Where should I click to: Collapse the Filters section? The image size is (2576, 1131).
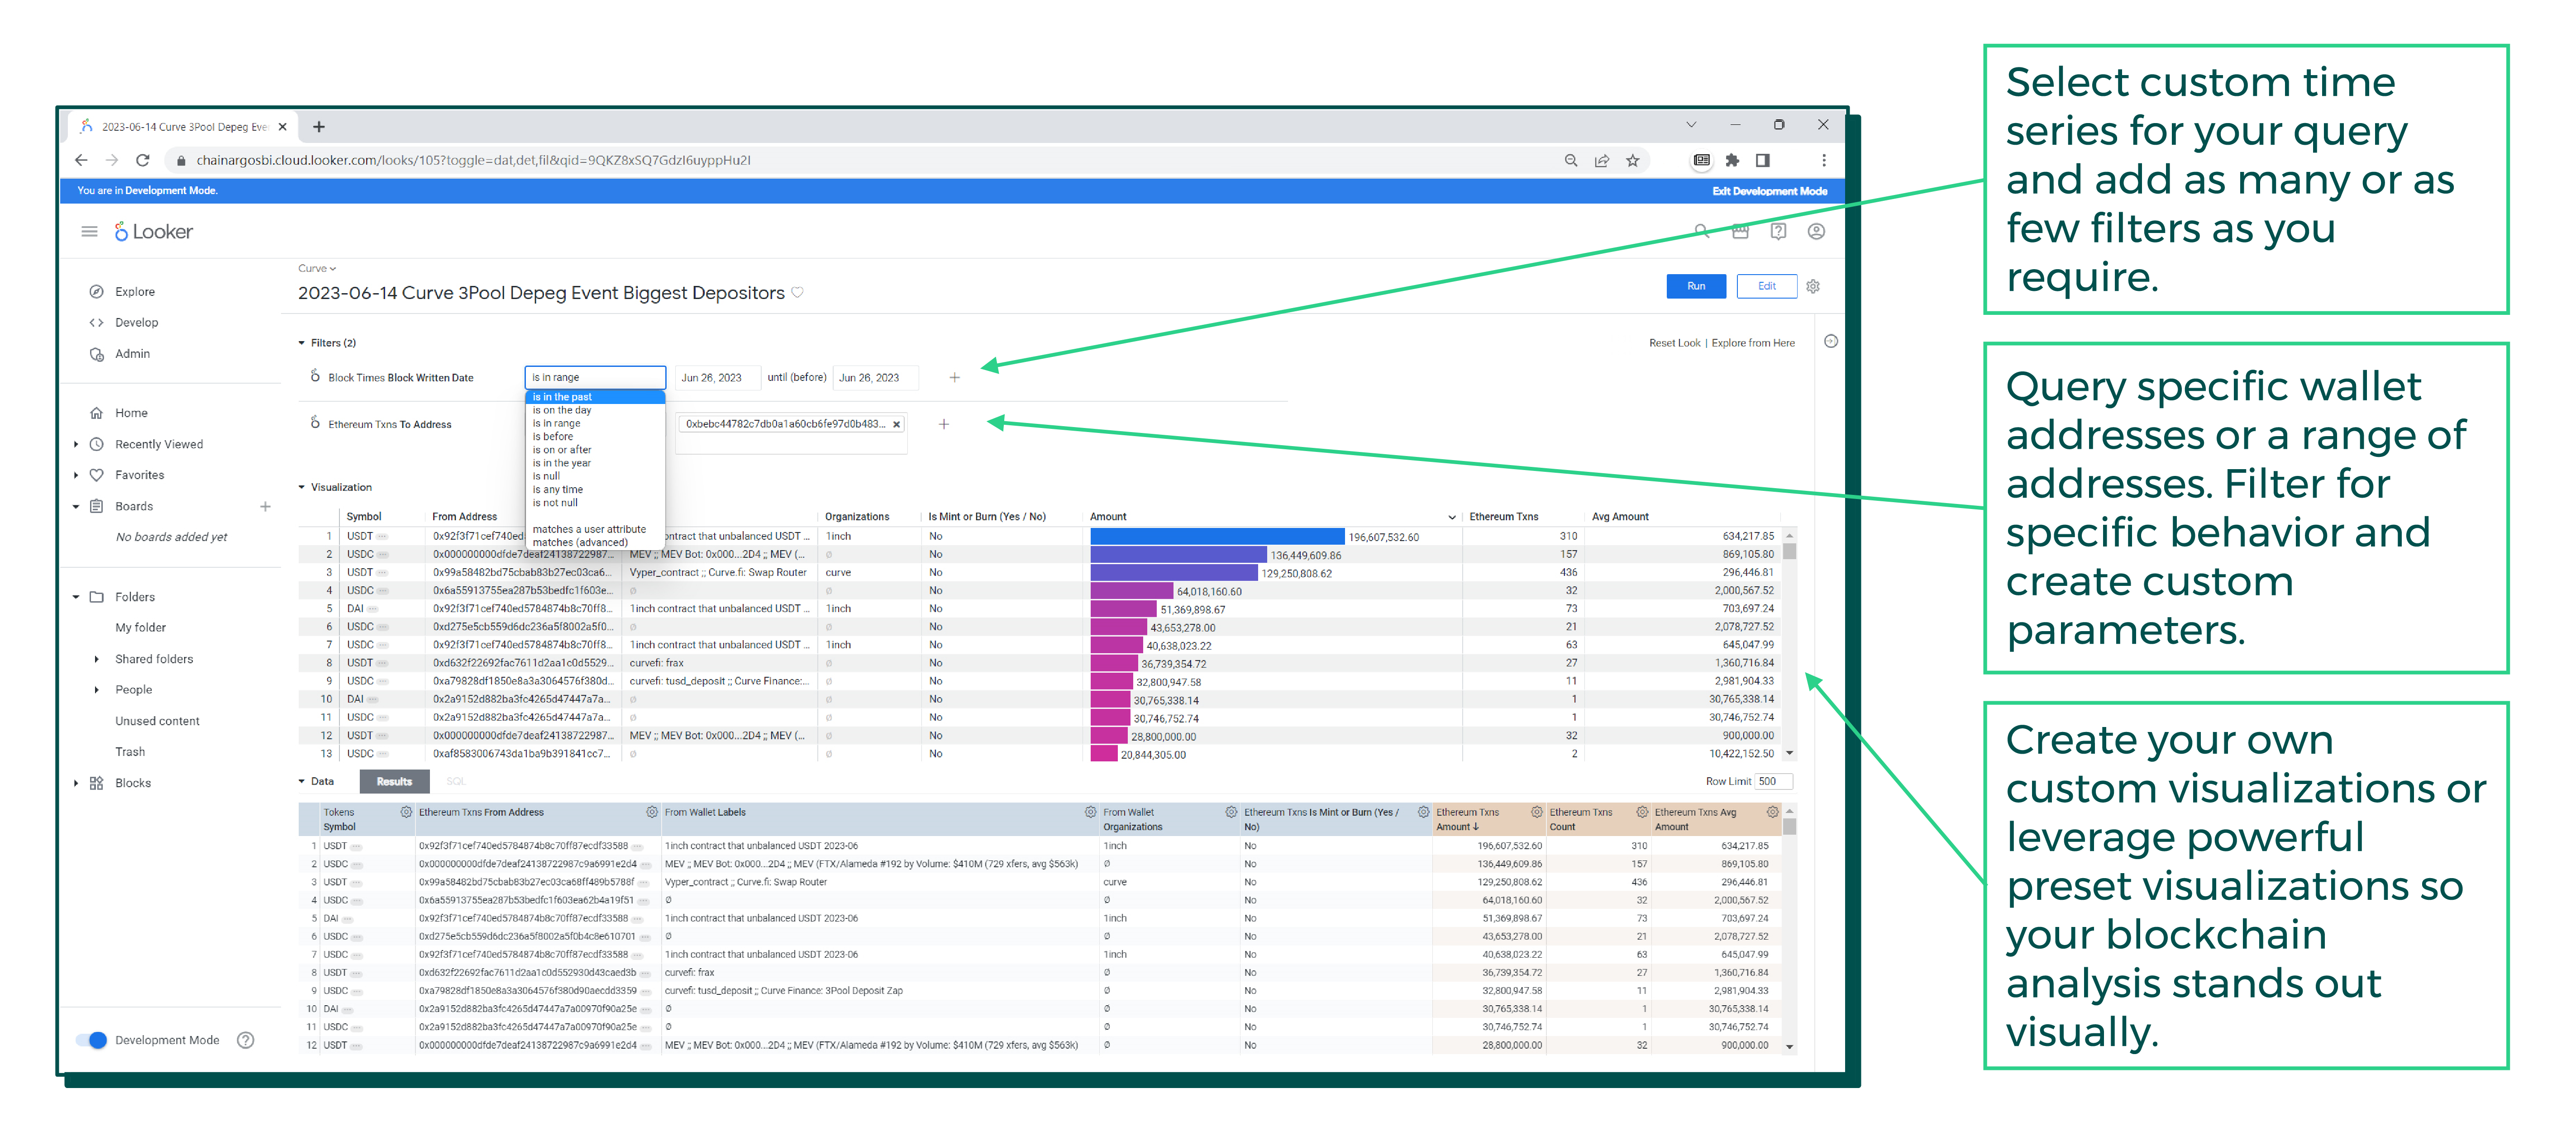coord(301,343)
